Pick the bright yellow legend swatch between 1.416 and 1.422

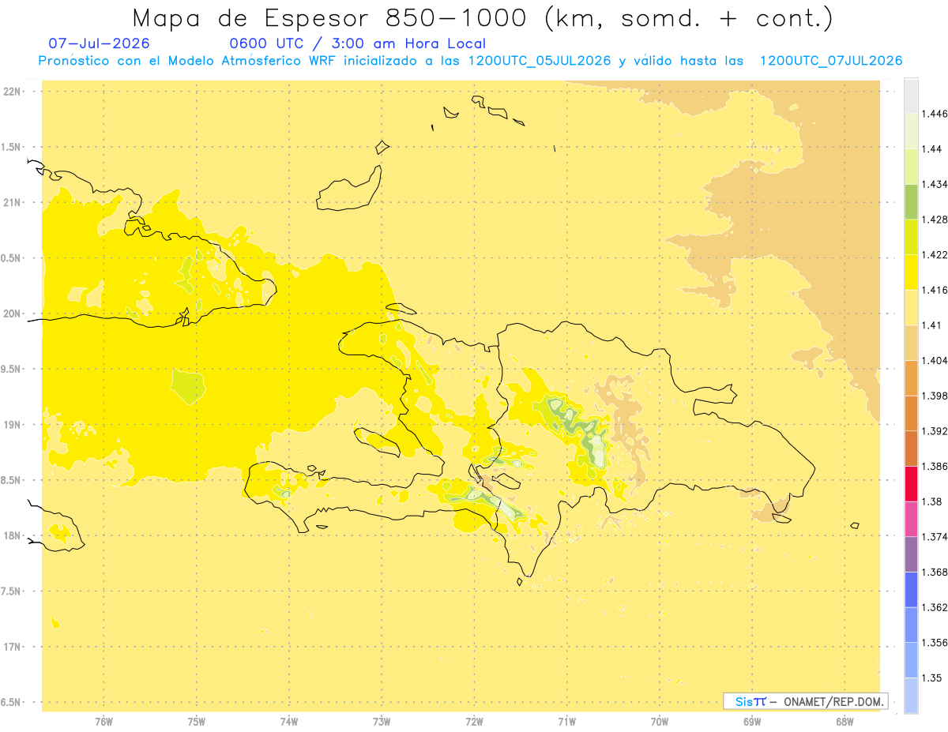[911, 272]
